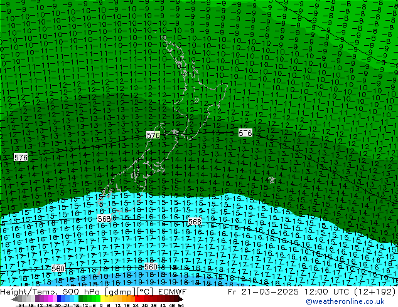
Task: Click the dark blue swatch in legend
Action: (x=59, y=299)
